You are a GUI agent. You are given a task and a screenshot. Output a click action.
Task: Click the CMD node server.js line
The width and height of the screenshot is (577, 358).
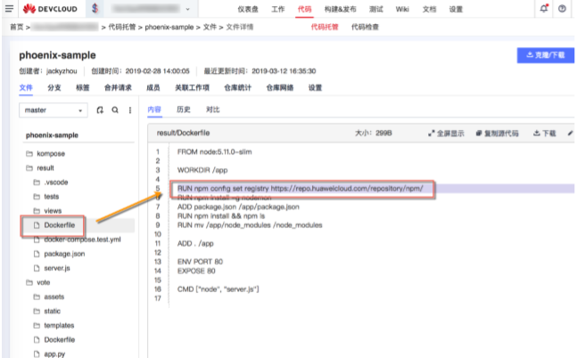(218, 289)
